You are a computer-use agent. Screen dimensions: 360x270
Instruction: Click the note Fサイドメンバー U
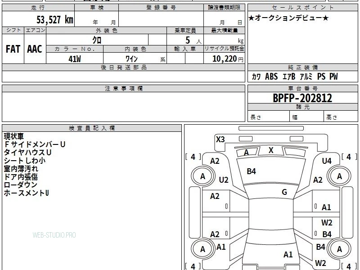pos(35,144)
